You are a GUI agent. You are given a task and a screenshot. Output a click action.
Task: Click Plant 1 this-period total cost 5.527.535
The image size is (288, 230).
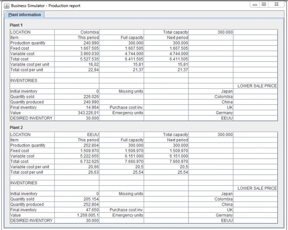click(x=77, y=59)
